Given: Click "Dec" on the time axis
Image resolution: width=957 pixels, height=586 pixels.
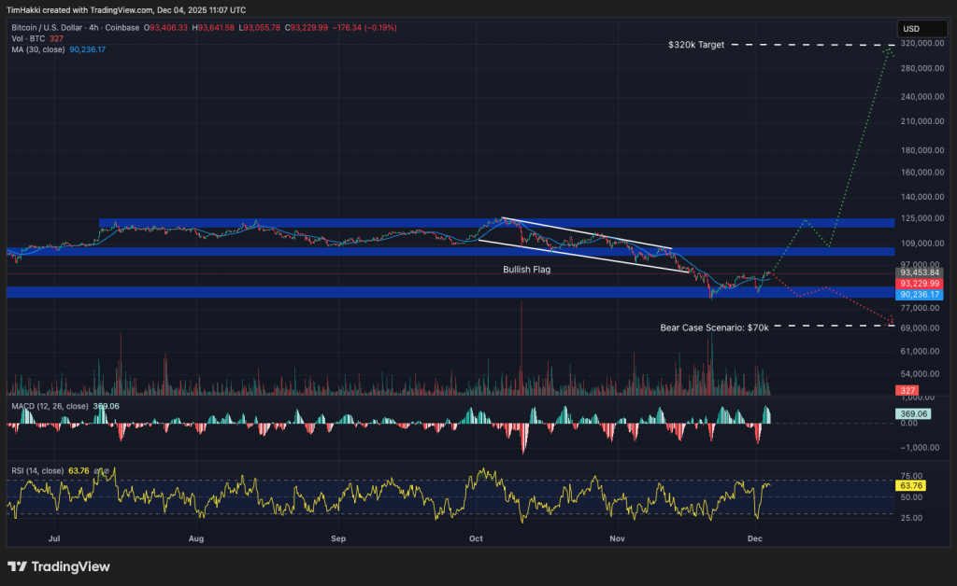Looking at the screenshot, I should (754, 538).
